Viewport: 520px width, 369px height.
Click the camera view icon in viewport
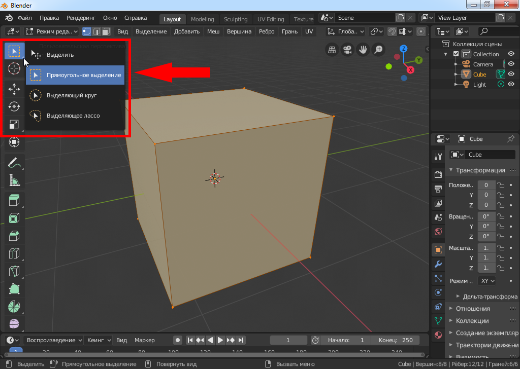coord(347,50)
